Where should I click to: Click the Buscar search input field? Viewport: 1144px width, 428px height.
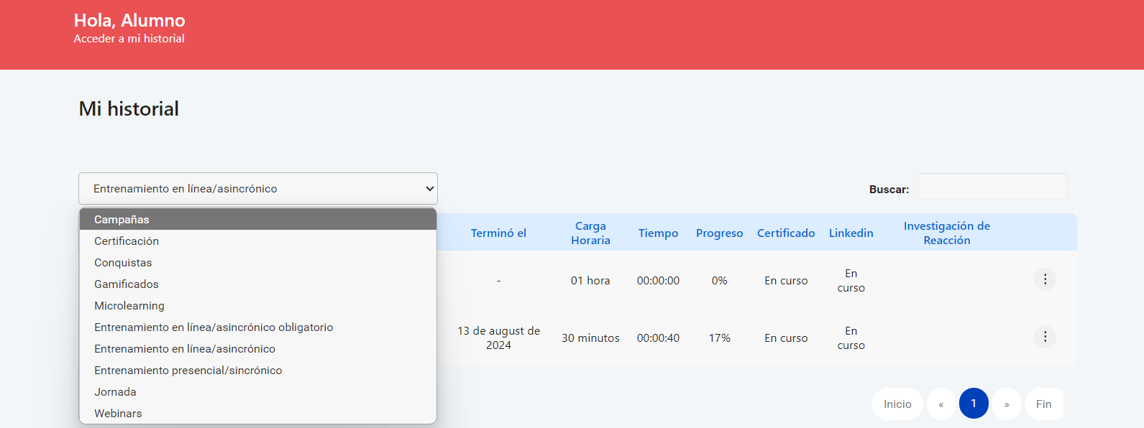coord(992,187)
